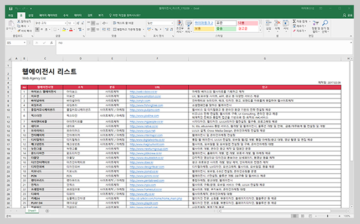Open the www.emotion.co.kr hyperlink
The height and width of the screenshot is (224, 360).
(x=145, y=96)
